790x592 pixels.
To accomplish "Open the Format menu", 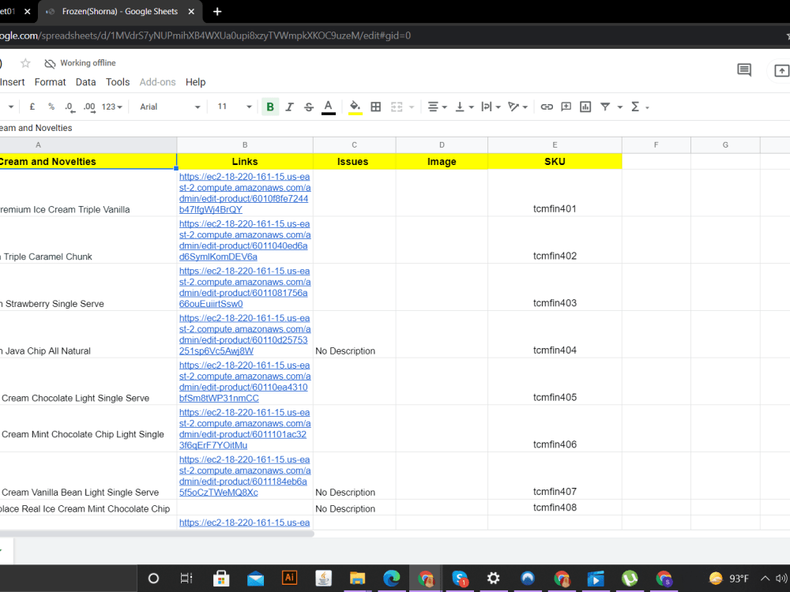I will point(50,82).
